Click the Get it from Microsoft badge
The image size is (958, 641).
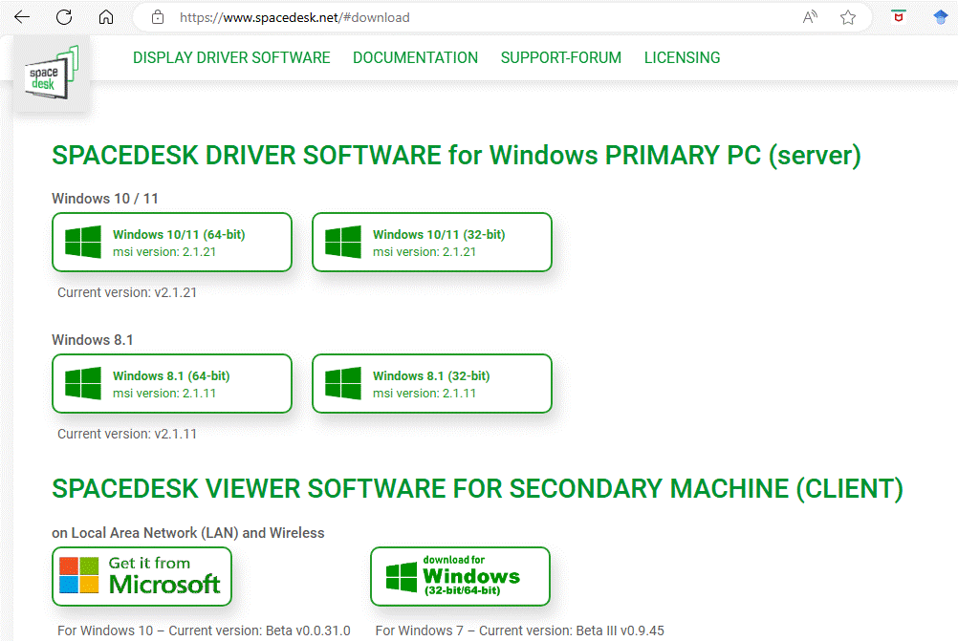142,576
